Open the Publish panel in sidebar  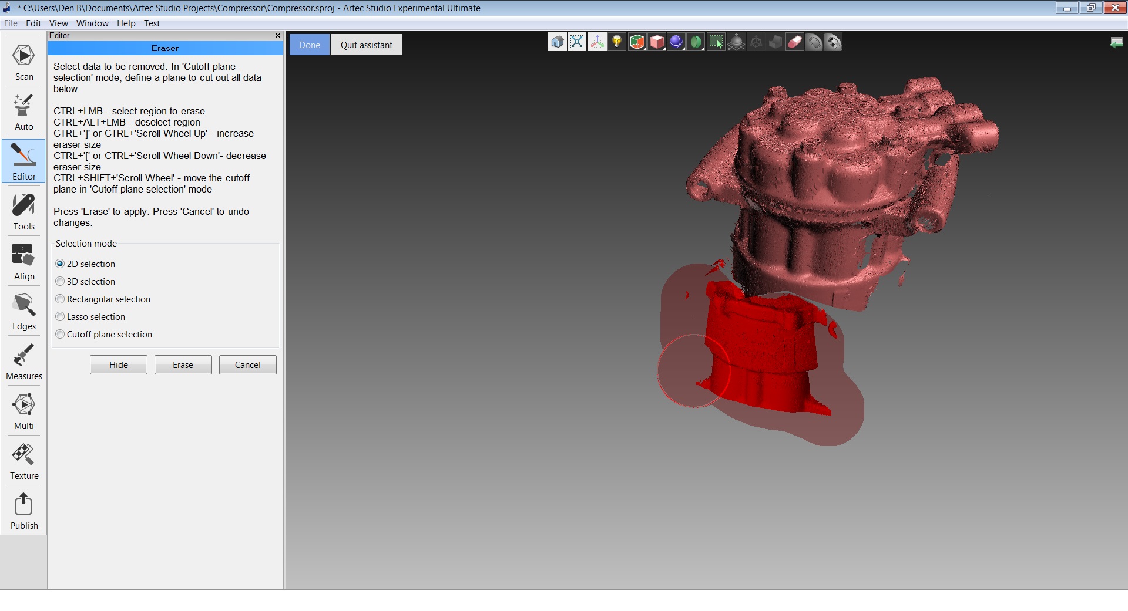click(24, 512)
